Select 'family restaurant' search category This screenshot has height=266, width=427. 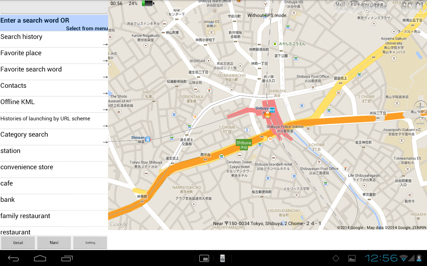(54, 218)
